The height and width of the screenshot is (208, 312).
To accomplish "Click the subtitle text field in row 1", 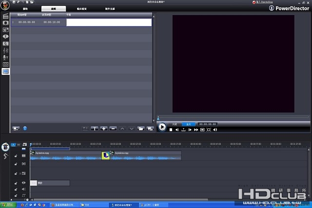I will click(109, 22).
